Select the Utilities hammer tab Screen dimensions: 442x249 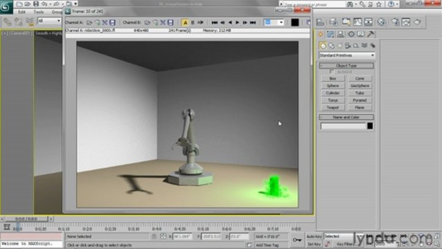pyautogui.click(x=371, y=34)
